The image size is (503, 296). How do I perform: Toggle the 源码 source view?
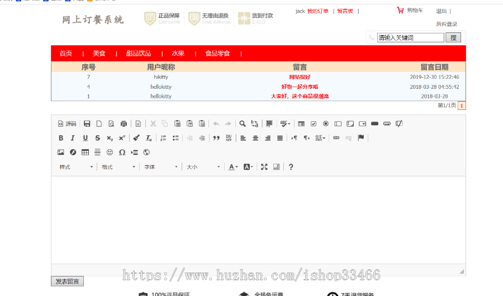[x=67, y=123]
